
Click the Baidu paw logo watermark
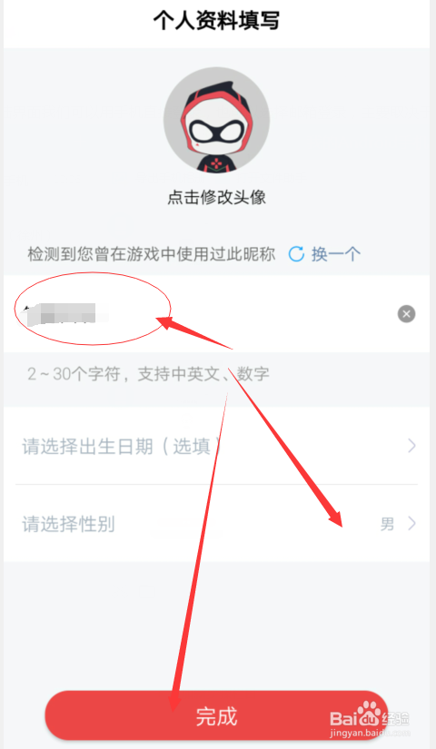(x=368, y=713)
